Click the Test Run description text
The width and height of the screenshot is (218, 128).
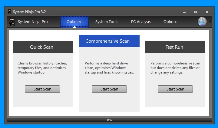pyautogui.click(x=175, y=68)
